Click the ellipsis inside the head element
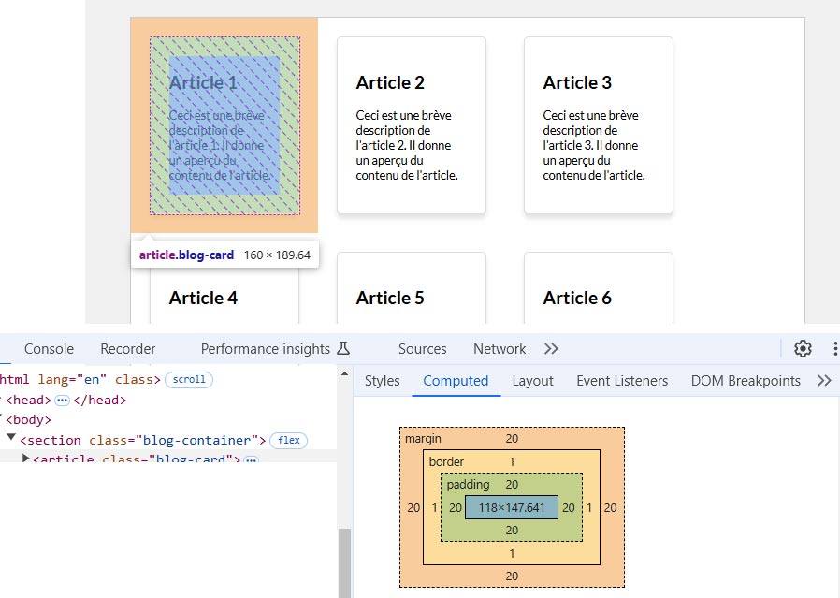Image resolution: width=840 pixels, height=598 pixels. [x=63, y=401]
